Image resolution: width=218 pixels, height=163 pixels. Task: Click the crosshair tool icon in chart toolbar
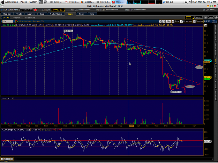coord(160,21)
